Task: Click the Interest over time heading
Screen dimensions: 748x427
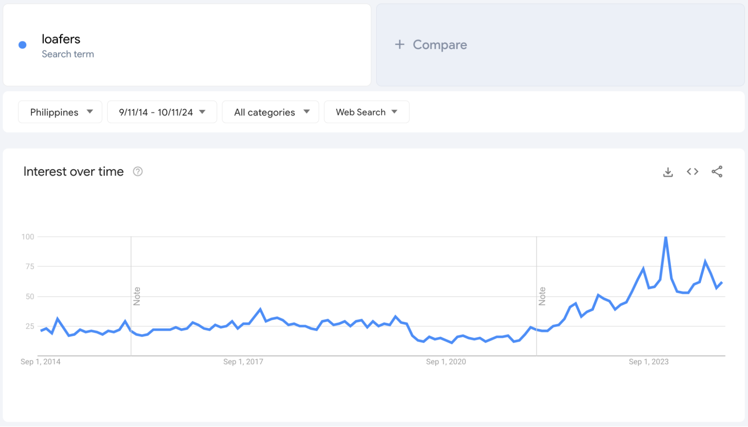Action: point(74,171)
